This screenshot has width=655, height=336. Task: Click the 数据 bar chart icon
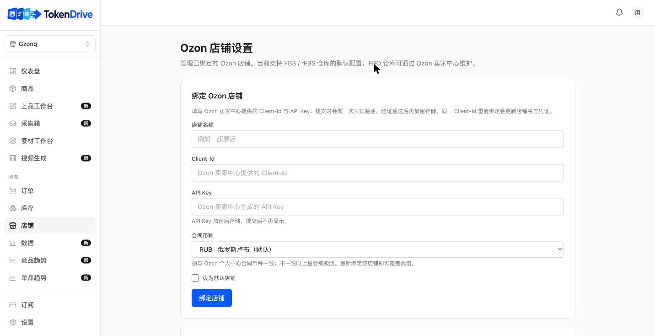coord(13,243)
